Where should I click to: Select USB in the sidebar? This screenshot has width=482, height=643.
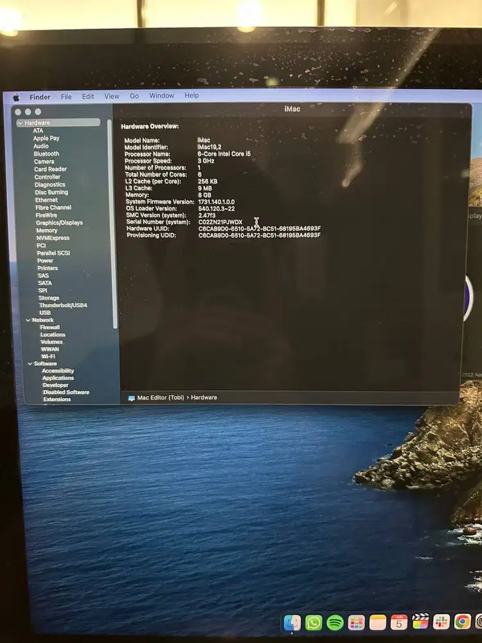coord(45,312)
